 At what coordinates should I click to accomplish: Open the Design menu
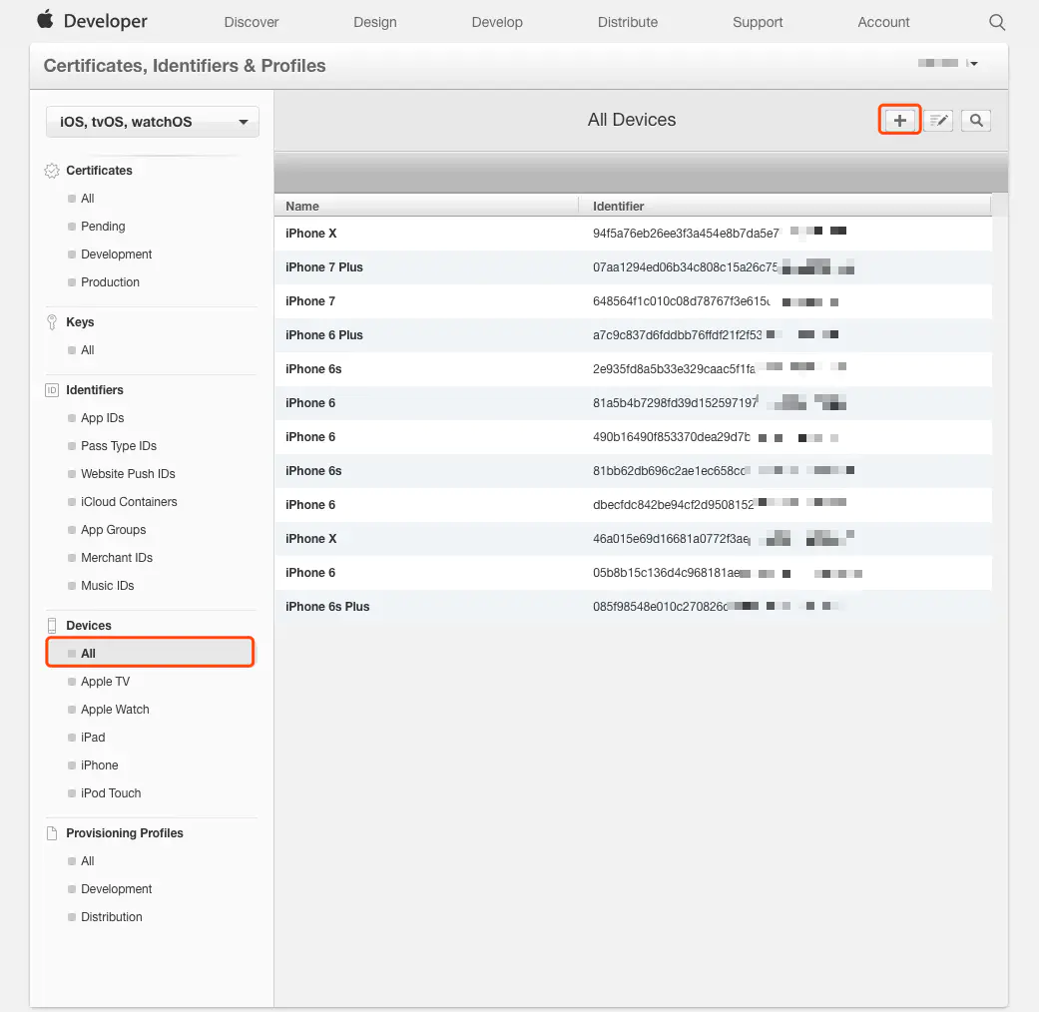click(375, 22)
